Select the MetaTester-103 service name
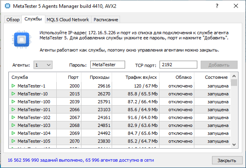 click(x=34, y=125)
